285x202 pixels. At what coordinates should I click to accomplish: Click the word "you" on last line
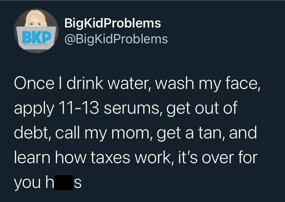27,183
